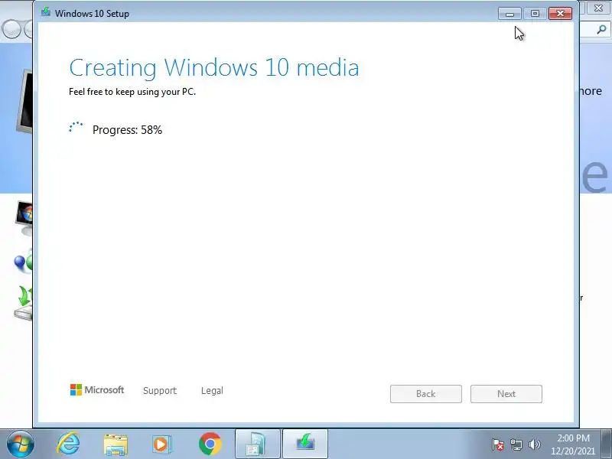612x459 pixels.
Task: Click the Windows Start orb
Action: pos(21,444)
